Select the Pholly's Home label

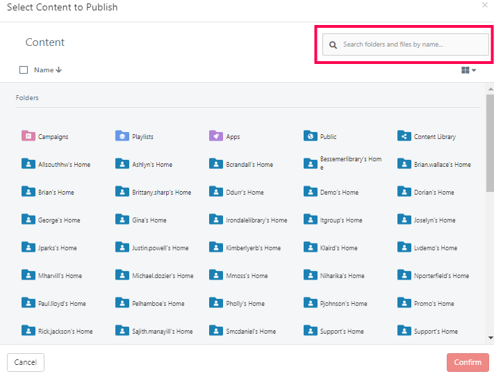pyautogui.click(x=245, y=303)
